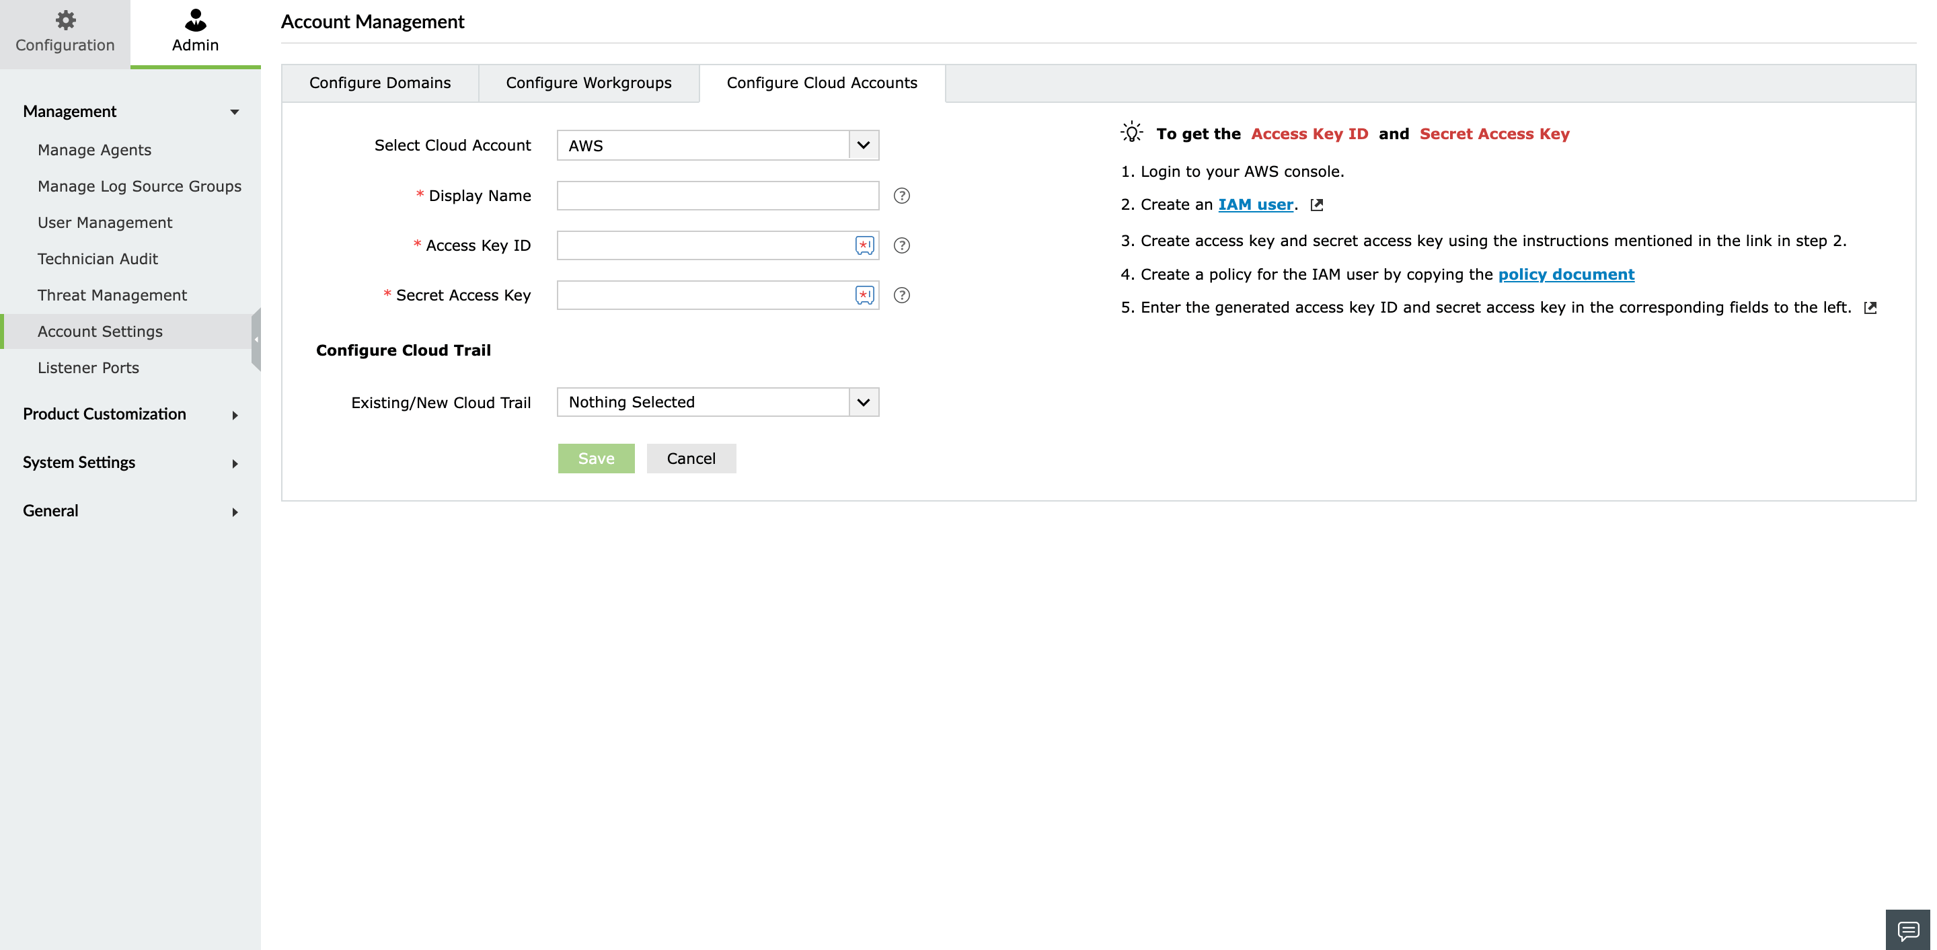This screenshot has width=1937, height=950.
Task: Click into the Display Name input field
Action: pyautogui.click(x=718, y=196)
